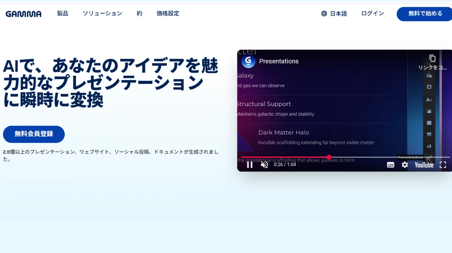The width and height of the screenshot is (452, 253).
Task: Click the globe icon beside 日本語
Action: 324,14
